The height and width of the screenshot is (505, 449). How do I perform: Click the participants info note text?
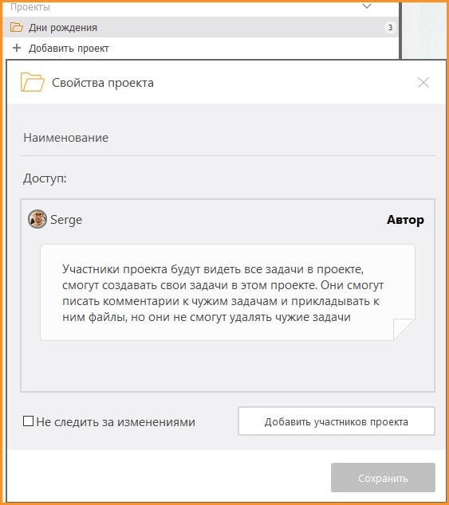click(223, 293)
